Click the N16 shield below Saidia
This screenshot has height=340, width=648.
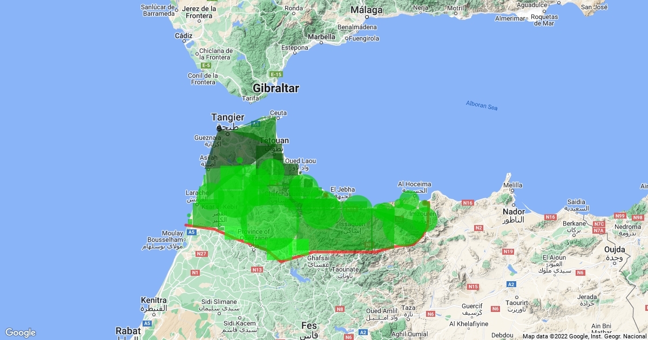pyautogui.click(x=550, y=217)
